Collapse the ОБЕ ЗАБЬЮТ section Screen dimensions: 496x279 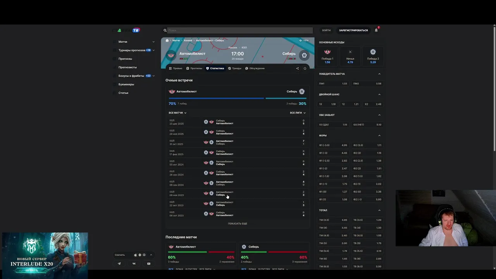tap(379, 115)
